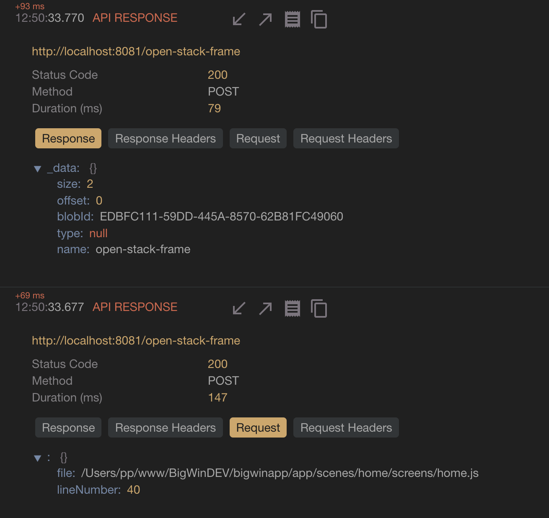
Task: Click the home.js file path
Action: point(280,473)
